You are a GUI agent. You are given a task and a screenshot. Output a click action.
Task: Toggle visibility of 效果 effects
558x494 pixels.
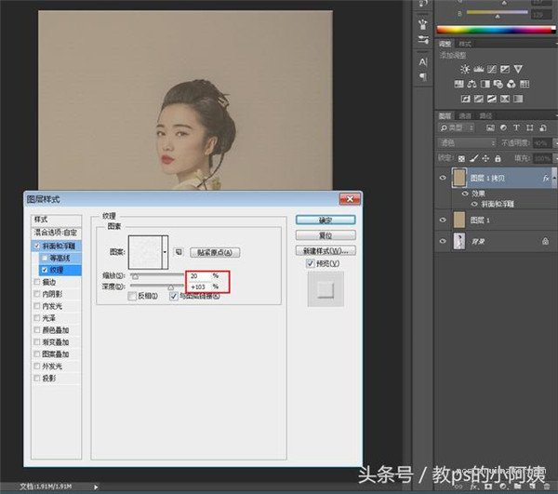(x=465, y=194)
